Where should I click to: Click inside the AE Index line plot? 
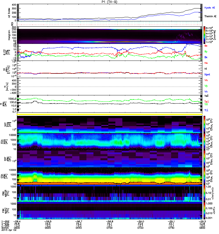(x=109, y=13)
